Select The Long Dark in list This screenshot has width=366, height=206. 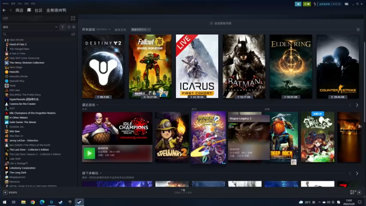18,173
